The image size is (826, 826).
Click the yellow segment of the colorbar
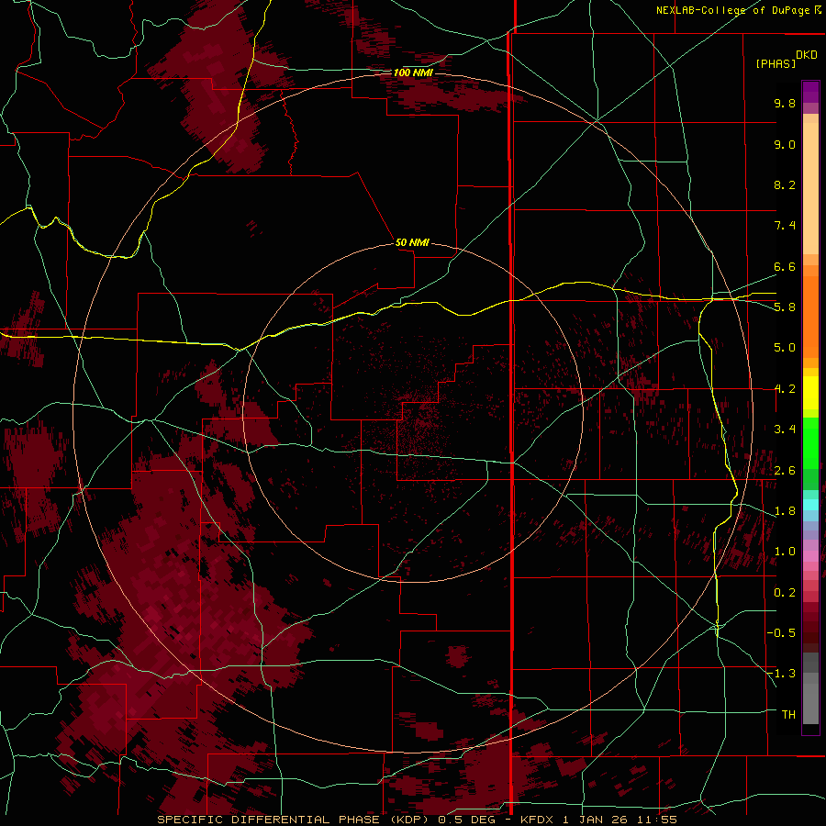810,393
